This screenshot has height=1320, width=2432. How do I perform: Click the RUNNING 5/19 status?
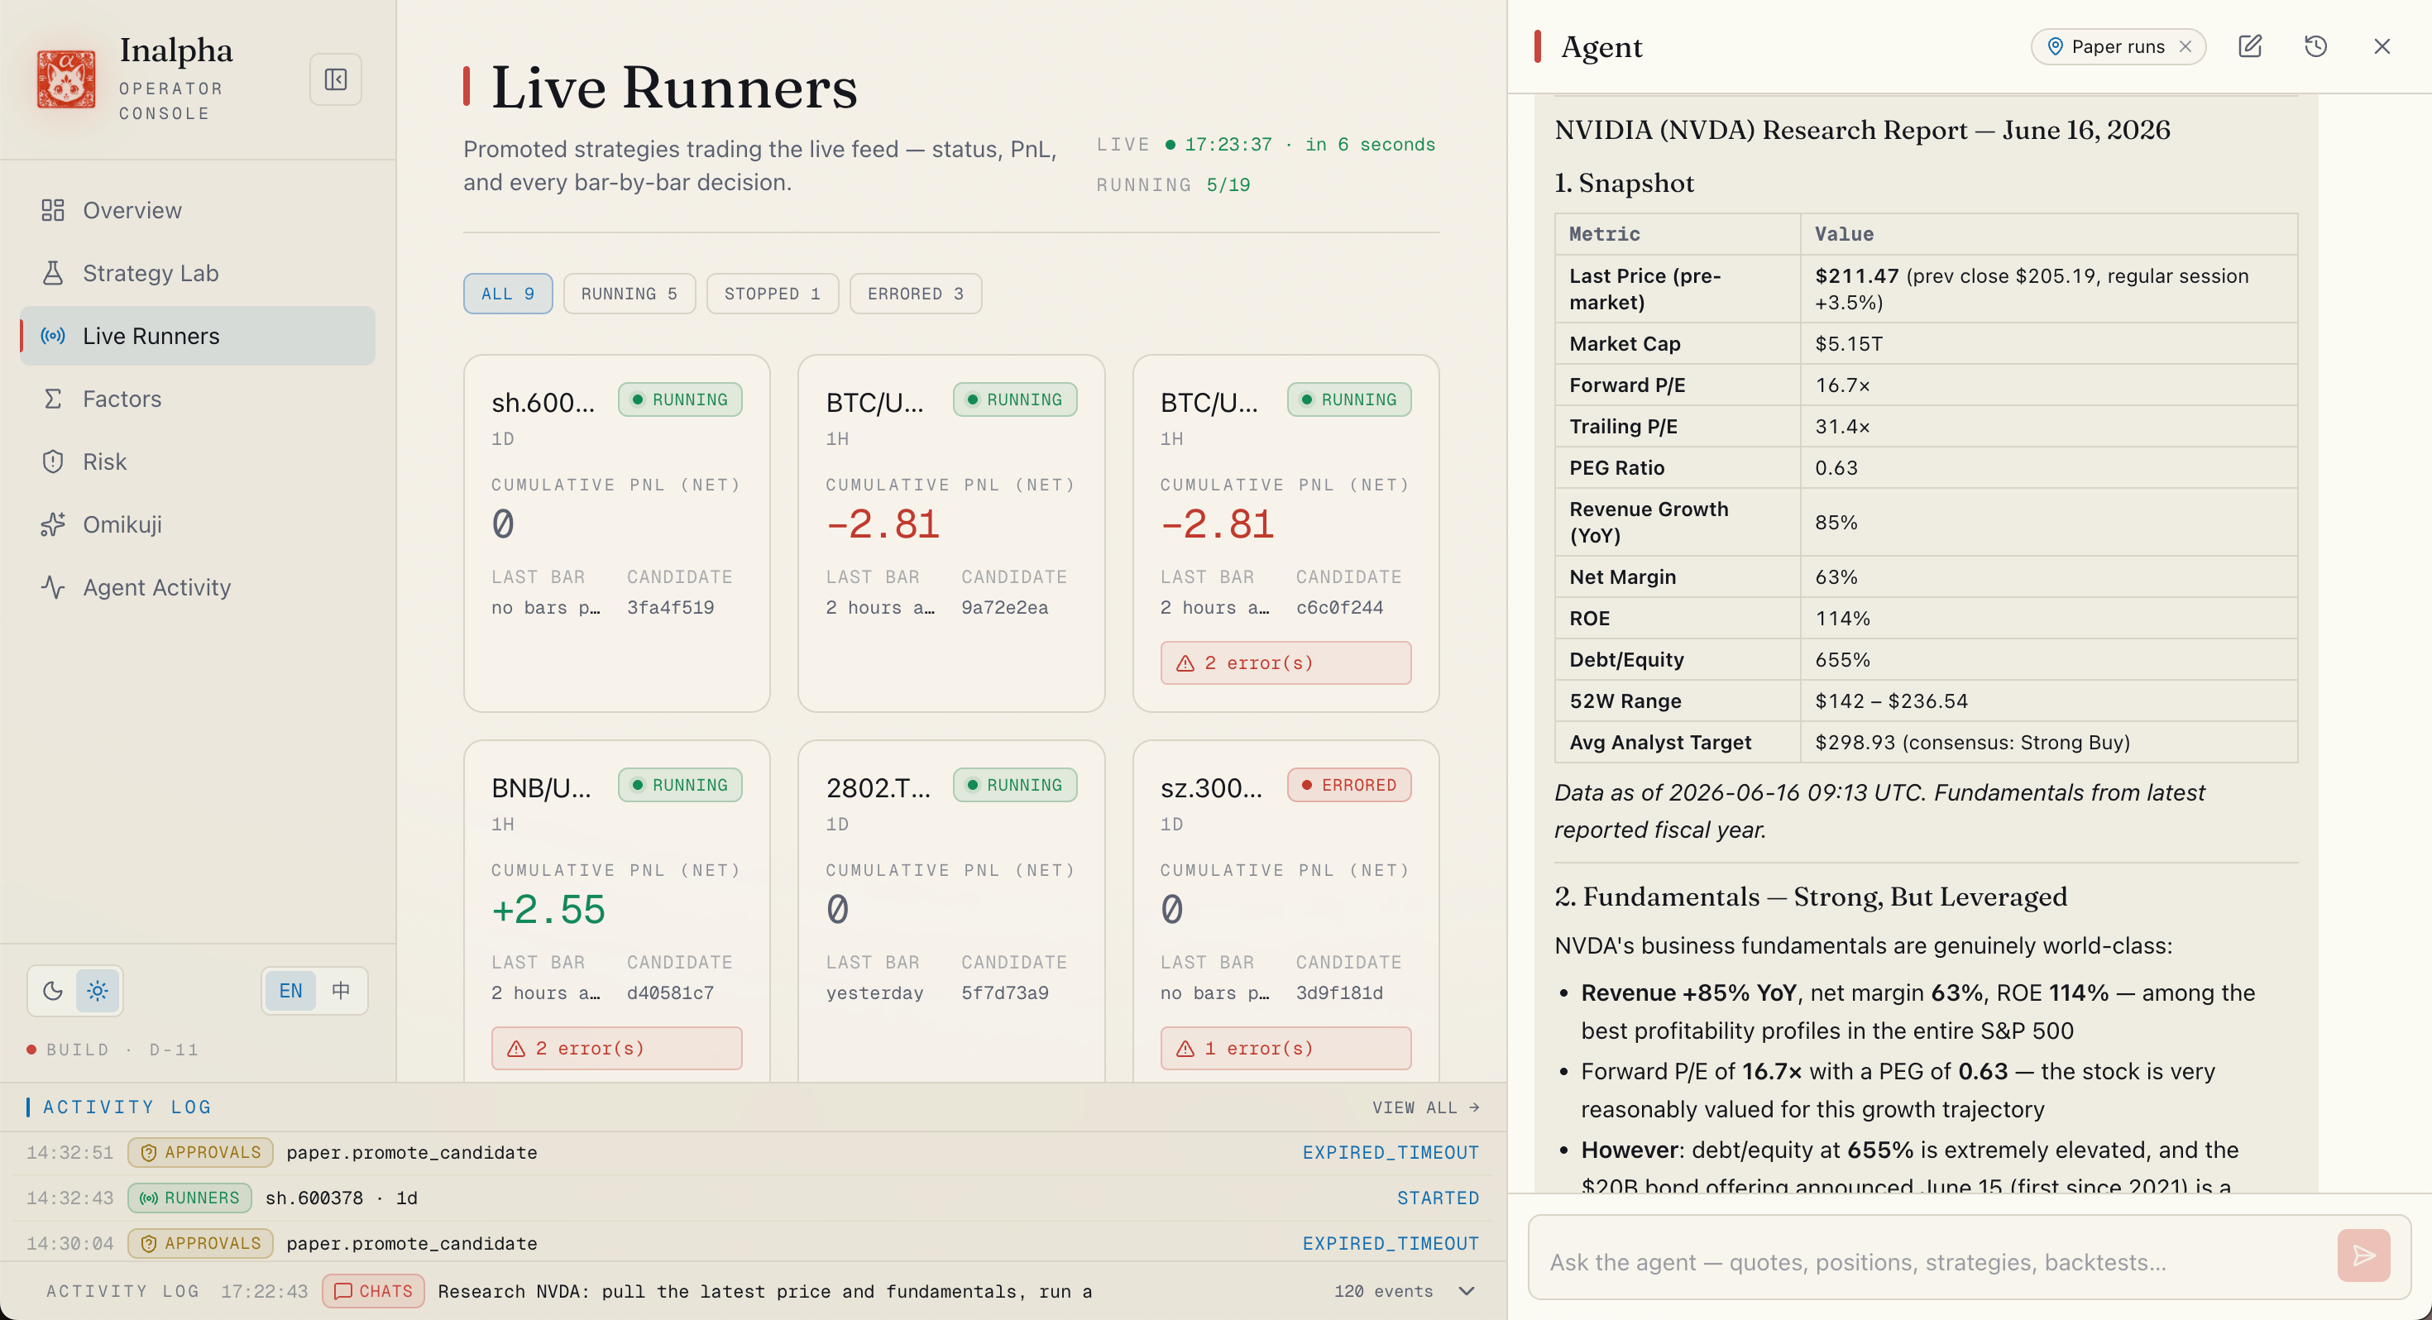(x=1173, y=185)
